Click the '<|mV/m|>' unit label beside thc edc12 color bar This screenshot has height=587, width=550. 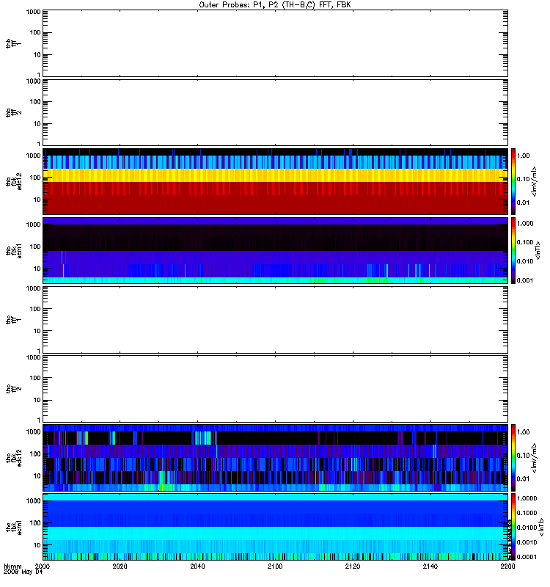click(x=534, y=458)
